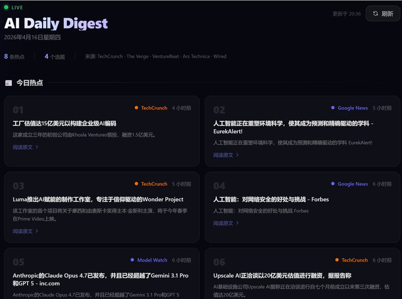Click the AI Daily Digest title

pyautogui.click(x=56, y=23)
